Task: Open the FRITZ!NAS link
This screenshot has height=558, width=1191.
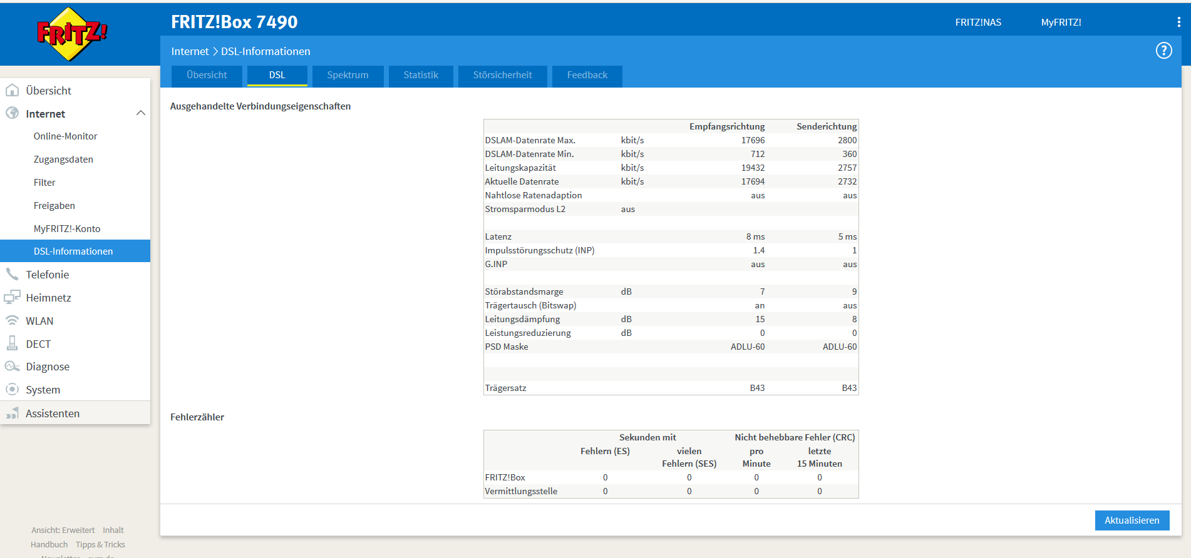Action: [x=978, y=23]
